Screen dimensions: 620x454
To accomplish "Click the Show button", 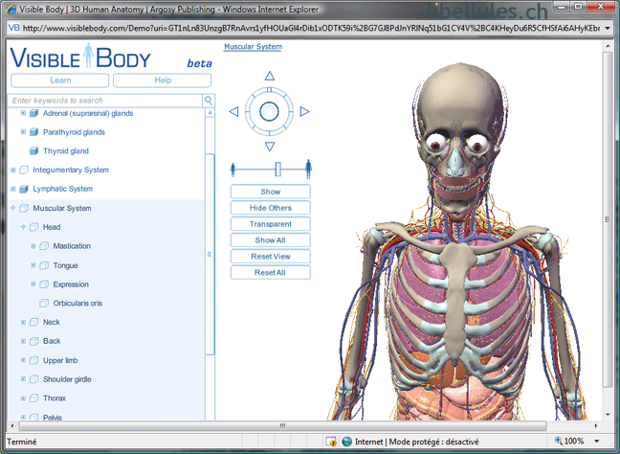I will (271, 192).
